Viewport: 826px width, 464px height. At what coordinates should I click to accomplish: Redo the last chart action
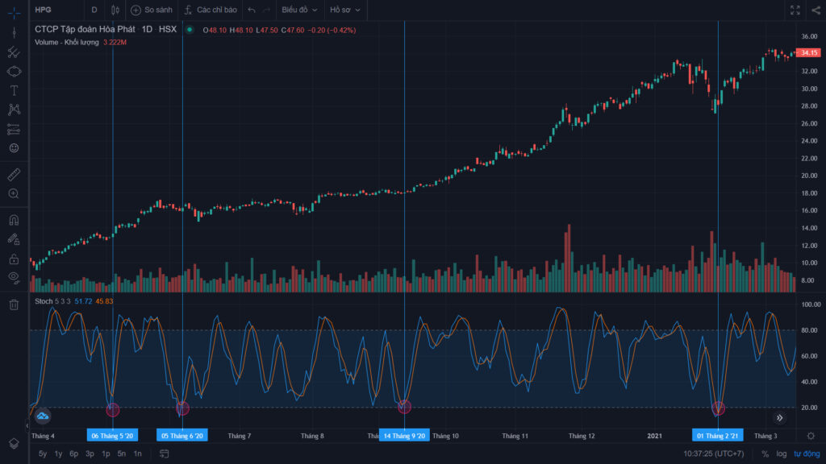(x=266, y=10)
